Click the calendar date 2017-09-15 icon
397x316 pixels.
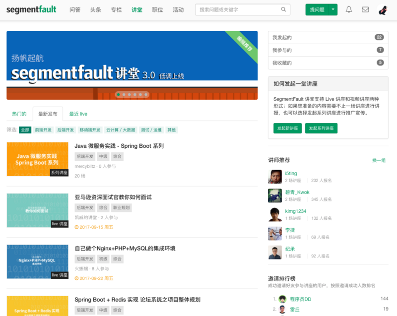tap(78, 227)
